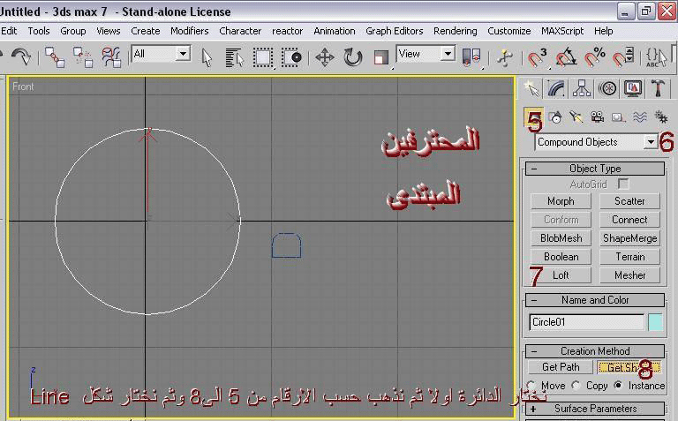678x421 pixels.
Task: Click the Boolean button
Action: (x=561, y=257)
